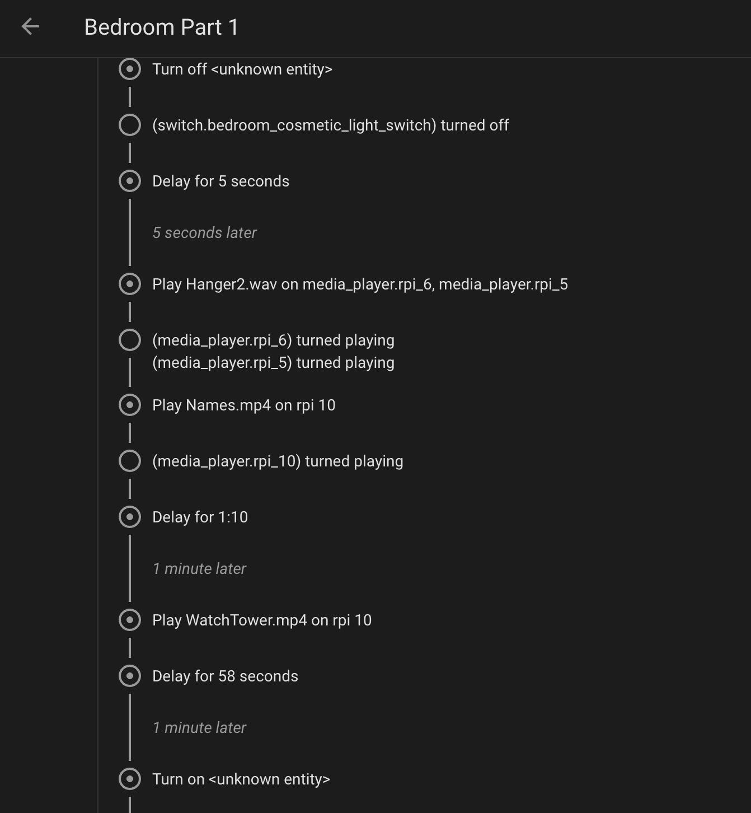
Task: Click the 'Delay for 1:10' node icon
Action: 130,517
